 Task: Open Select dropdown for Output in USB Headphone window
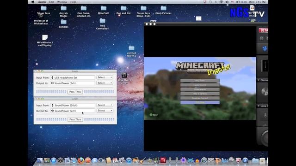point(105,83)
